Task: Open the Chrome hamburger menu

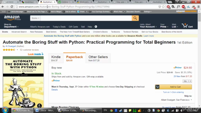Action: [198, 7]
